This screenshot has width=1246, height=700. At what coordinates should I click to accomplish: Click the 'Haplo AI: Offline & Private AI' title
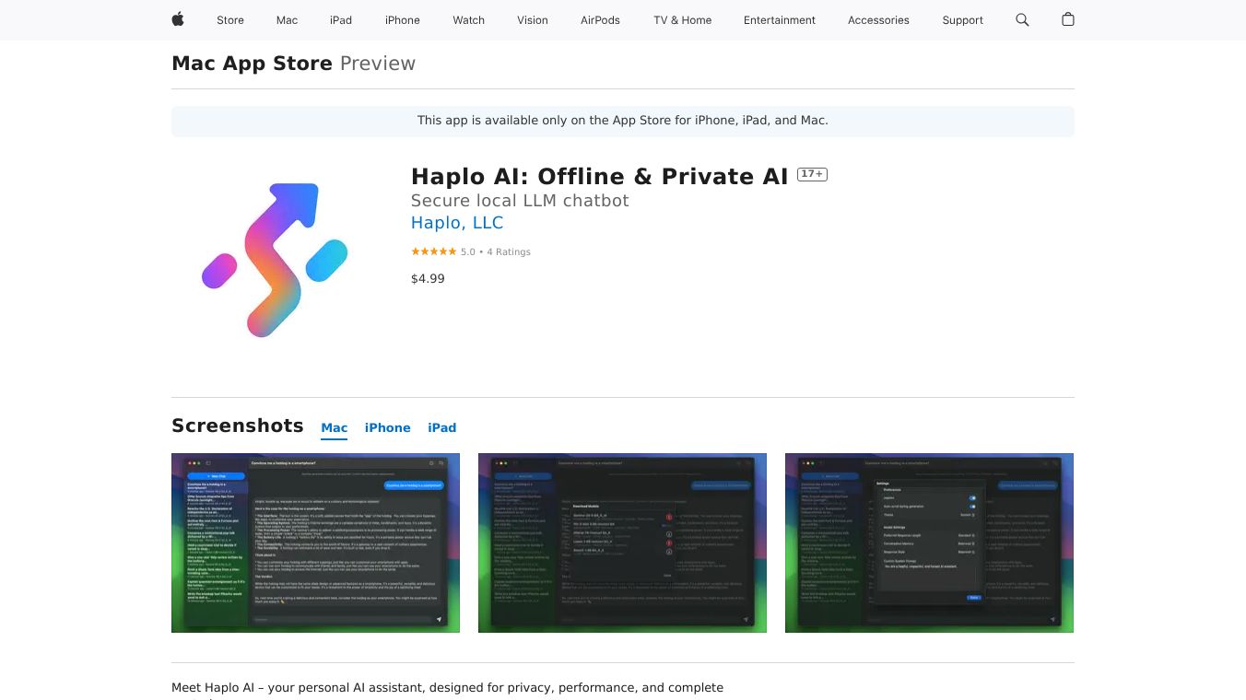pyautogui.click(x=600, y=176)
